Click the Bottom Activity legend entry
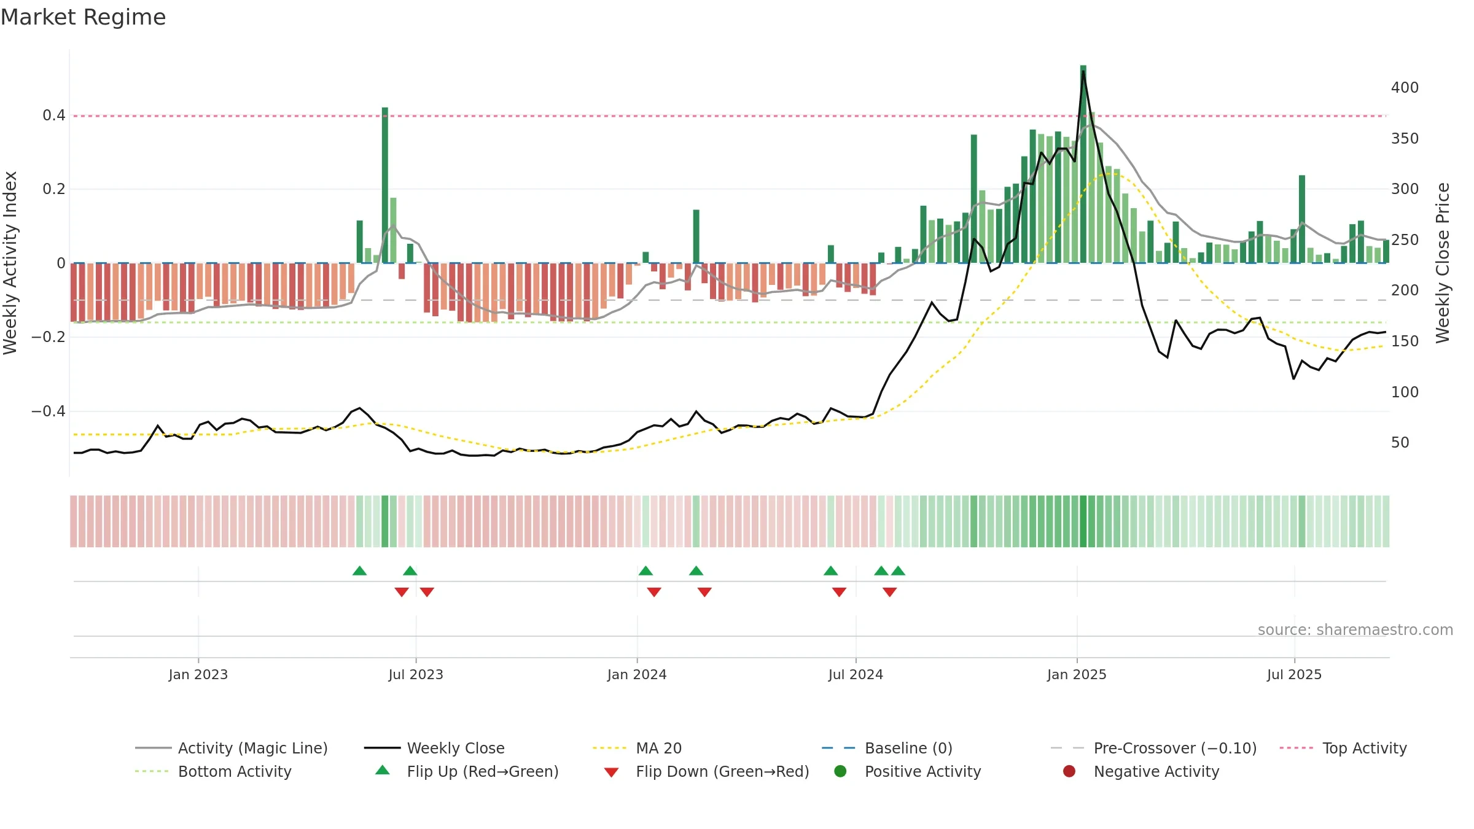 (213, 771)
